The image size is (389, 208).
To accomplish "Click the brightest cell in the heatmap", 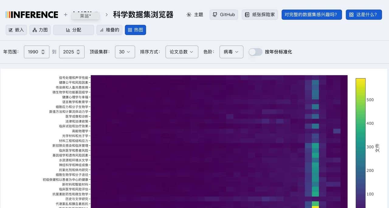I will click(x=315, y=207).
